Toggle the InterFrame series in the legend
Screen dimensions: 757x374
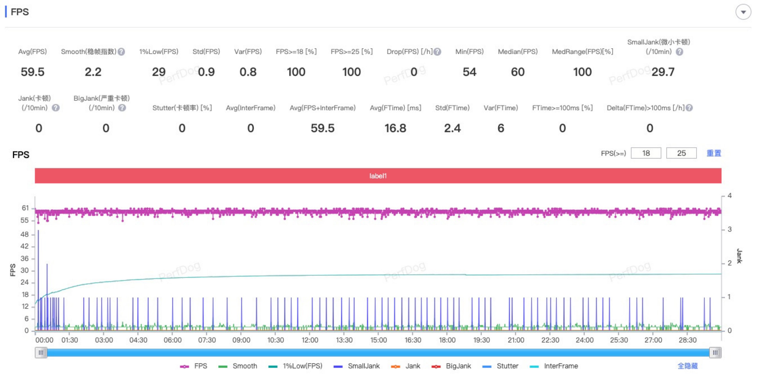click(x=554, y=366)
